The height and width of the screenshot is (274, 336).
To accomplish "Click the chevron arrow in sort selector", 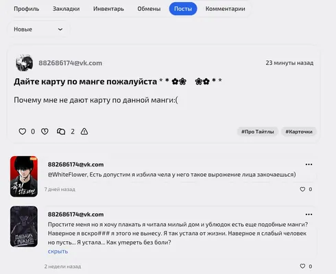I will tap(60, 29).
